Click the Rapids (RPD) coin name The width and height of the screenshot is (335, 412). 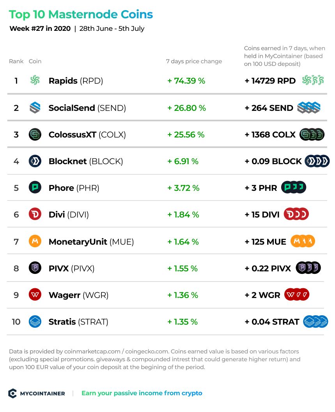(76, 81)
